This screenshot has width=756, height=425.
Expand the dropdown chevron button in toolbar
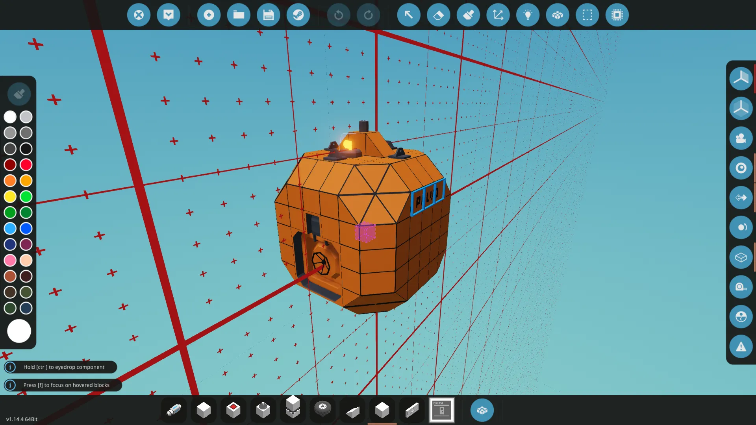pos(169,15)
